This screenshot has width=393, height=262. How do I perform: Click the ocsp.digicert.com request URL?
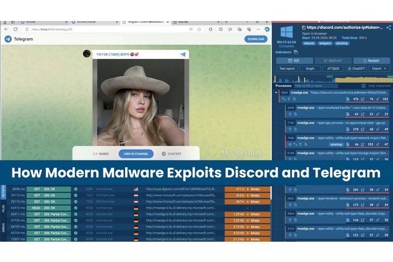coord(181,189)
